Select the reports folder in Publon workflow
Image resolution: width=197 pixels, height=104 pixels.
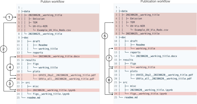[x=38, y=53]
